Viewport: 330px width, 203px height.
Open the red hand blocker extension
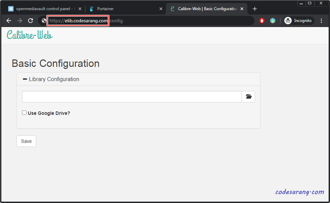click(262, 21)
